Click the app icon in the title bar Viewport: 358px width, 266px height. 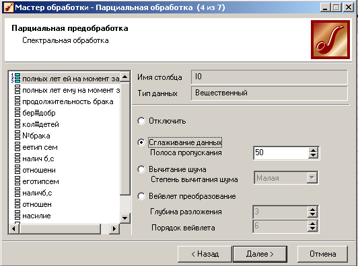pyautogui.click(x=9, y=7)
